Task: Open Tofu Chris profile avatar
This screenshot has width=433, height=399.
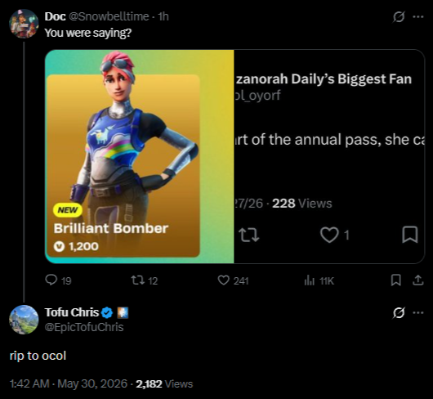Action: pos(24,320)
